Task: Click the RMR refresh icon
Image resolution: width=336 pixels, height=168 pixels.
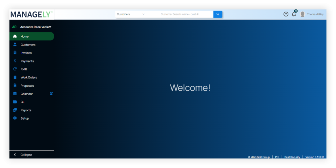Action: click(x=15, y=69)
